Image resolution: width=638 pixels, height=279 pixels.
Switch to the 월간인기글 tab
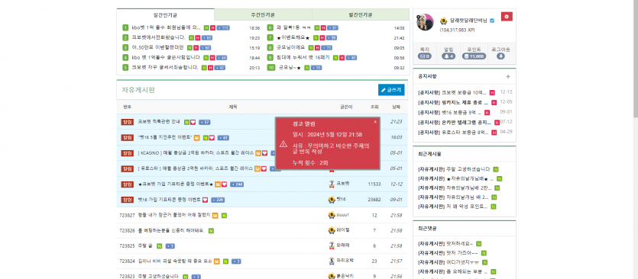coord(361,14)
